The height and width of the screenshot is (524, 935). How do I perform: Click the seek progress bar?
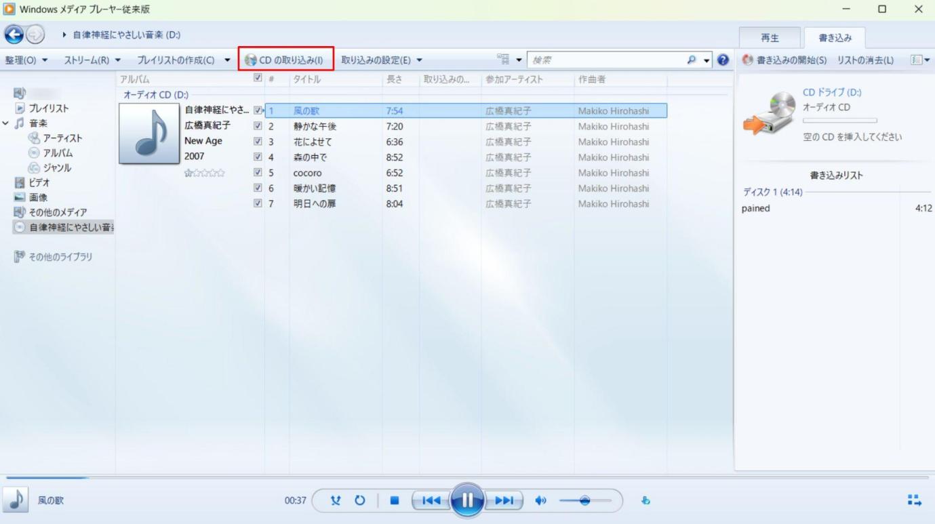pos(467,478)
